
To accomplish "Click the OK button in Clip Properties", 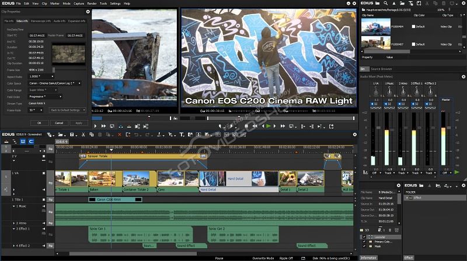I will [x=39, y=123].
